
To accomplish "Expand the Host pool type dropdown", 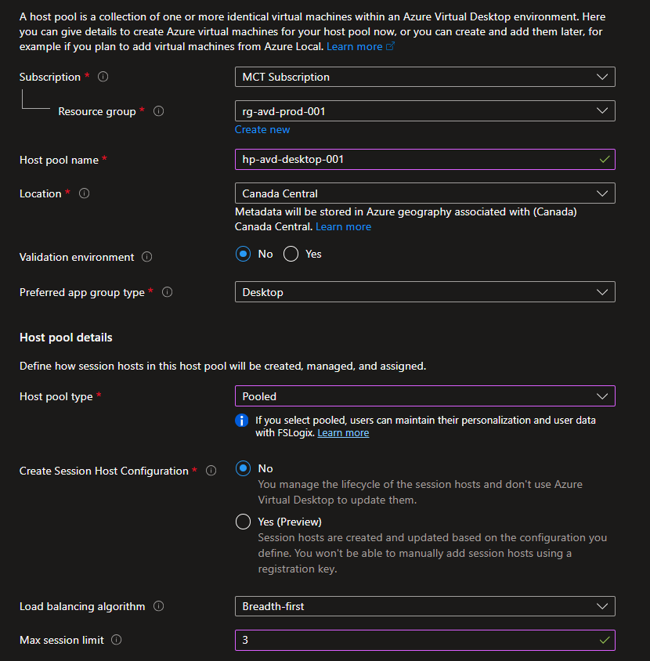I will 425,396.
